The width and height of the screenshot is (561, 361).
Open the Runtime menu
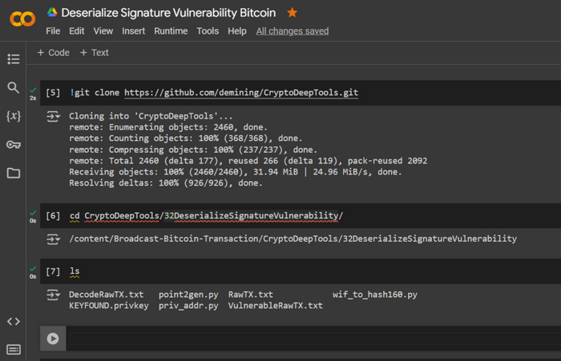tap(170, 31)
